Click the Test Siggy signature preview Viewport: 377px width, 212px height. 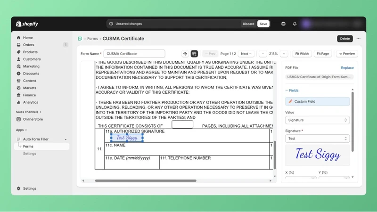point(317,155)
